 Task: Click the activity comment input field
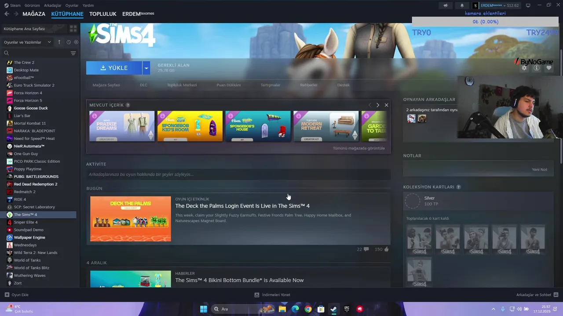tap(238, 175)
